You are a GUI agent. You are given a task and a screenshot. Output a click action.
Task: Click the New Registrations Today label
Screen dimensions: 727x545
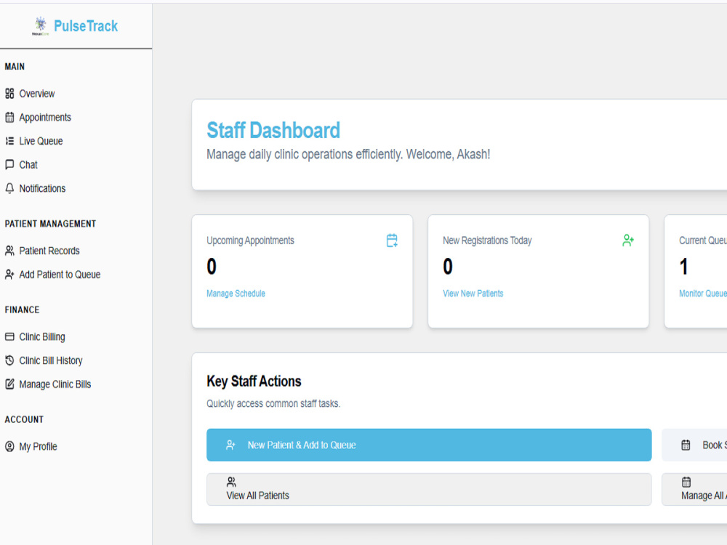(487, 241)
